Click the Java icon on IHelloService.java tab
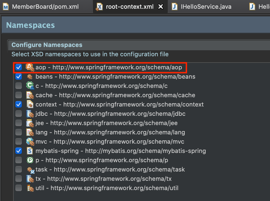Screen dimensions: 270x201 click(175, 7)
